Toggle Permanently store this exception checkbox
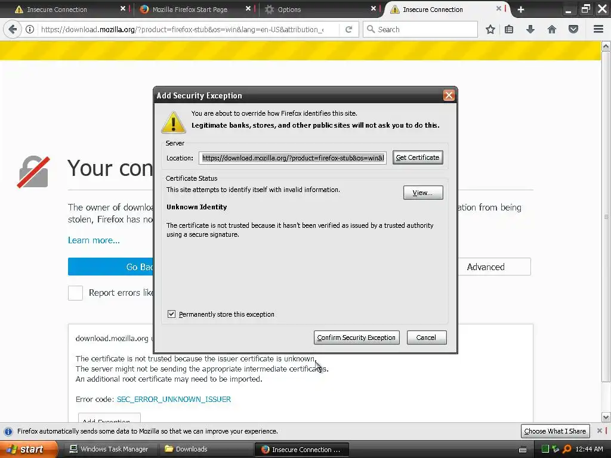 pos(171,314)
